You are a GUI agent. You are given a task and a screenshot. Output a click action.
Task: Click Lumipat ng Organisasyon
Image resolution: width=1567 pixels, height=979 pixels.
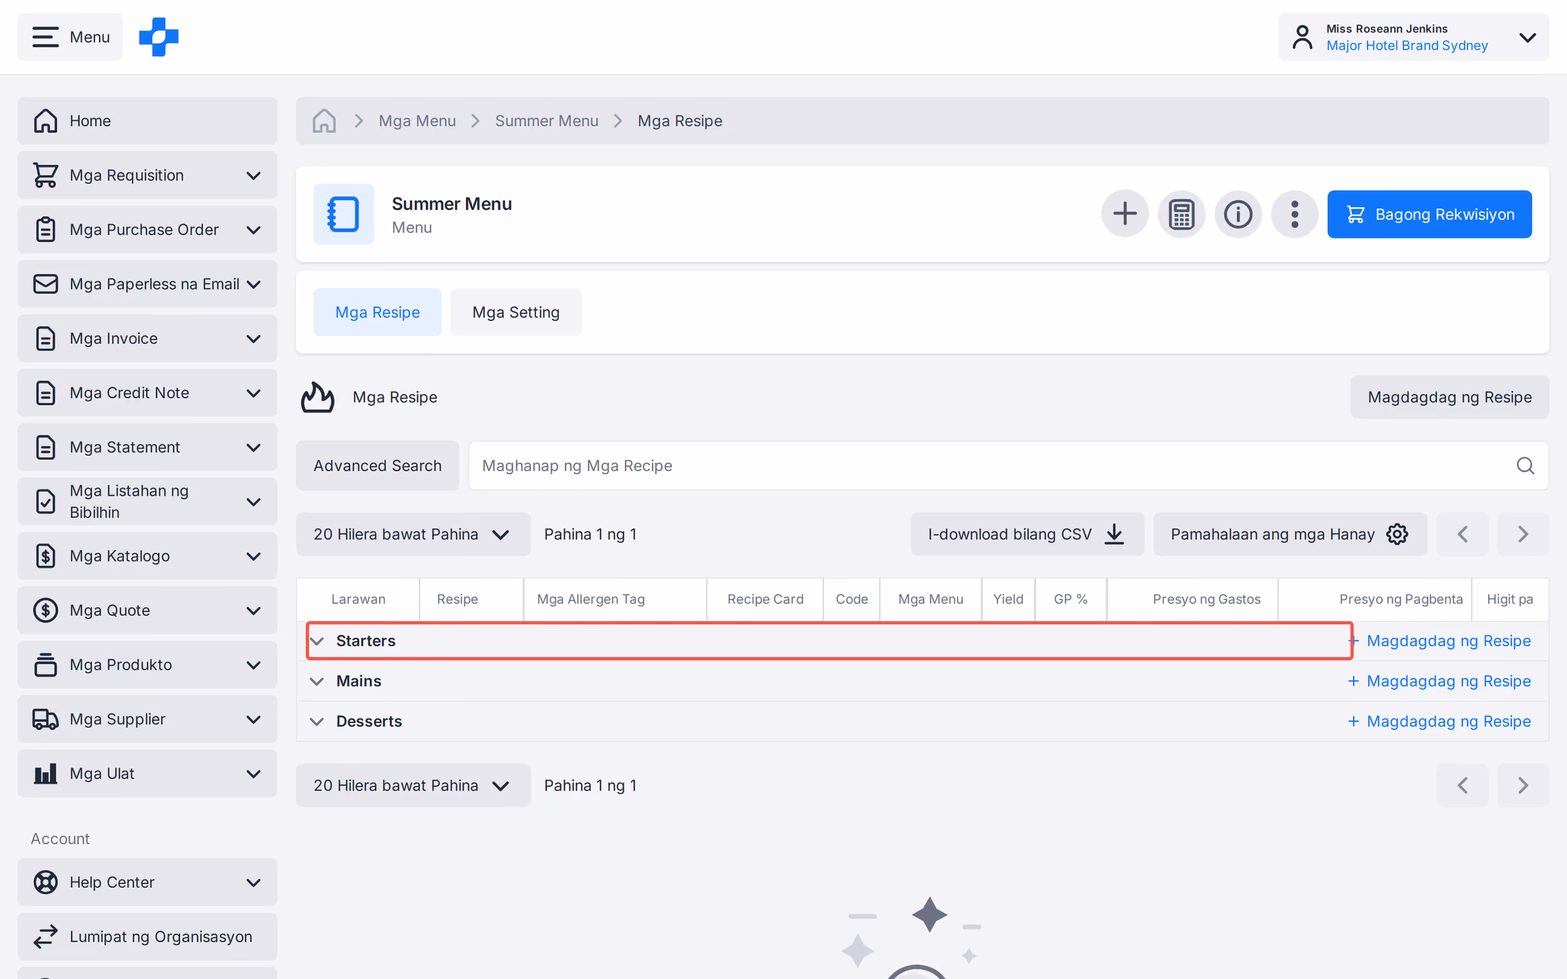(x=147, y=936)
